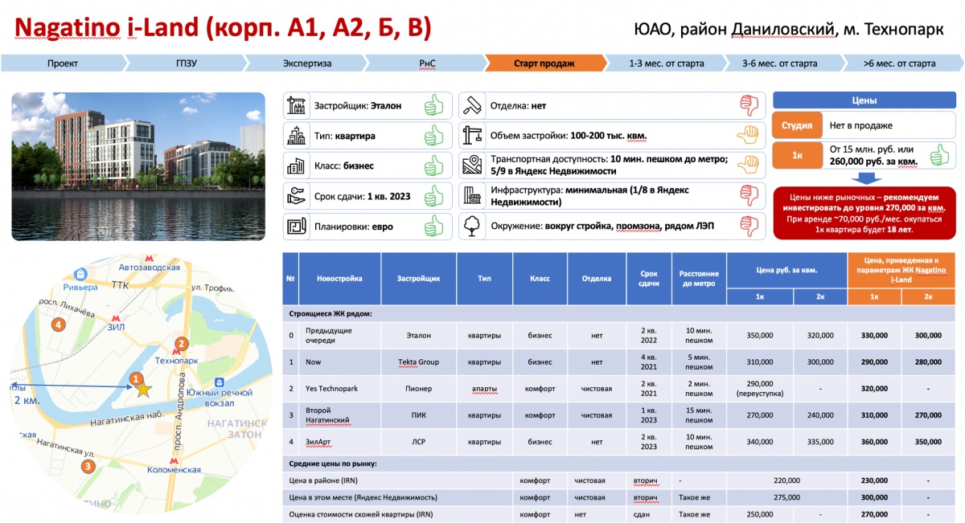Click the floor plan icon beside Планировки: евро

(297, 227)
